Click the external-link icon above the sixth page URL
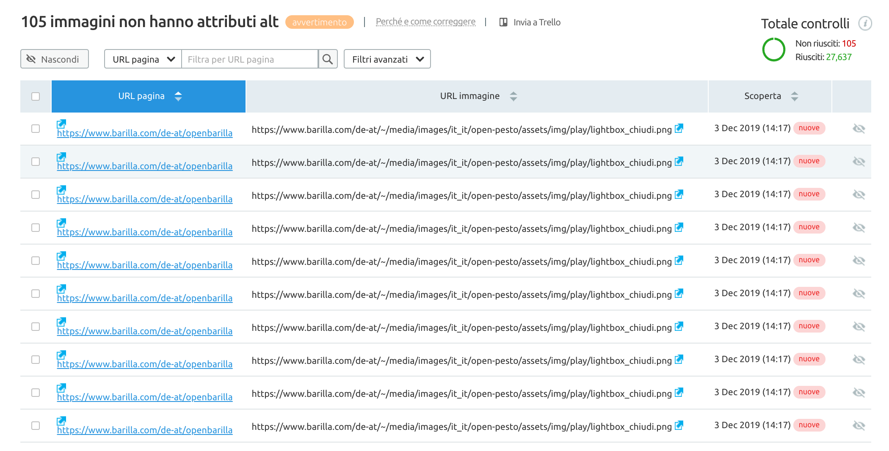889x451 pixels. 61,289
